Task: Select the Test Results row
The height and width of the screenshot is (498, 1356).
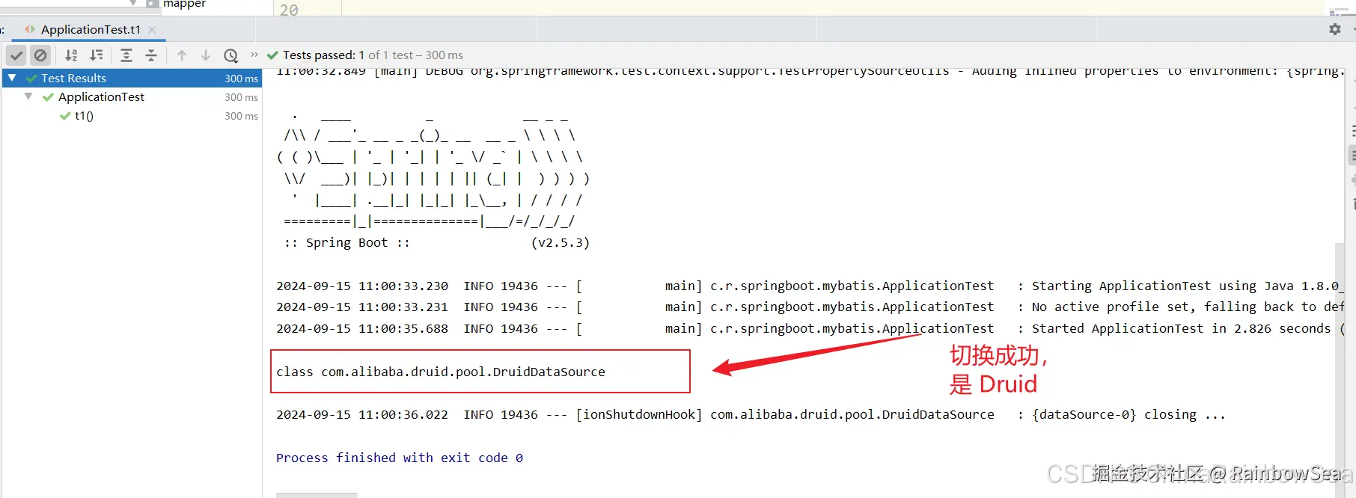Action: click(132, 78)
